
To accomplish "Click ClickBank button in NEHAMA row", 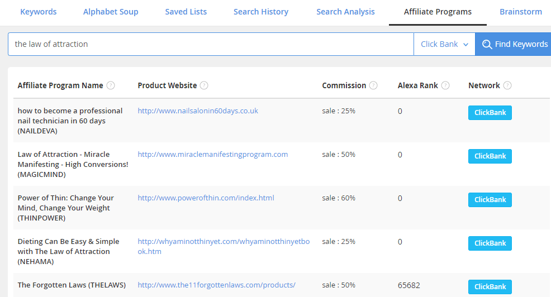I will pyautogui.click(x=490, y=243).
